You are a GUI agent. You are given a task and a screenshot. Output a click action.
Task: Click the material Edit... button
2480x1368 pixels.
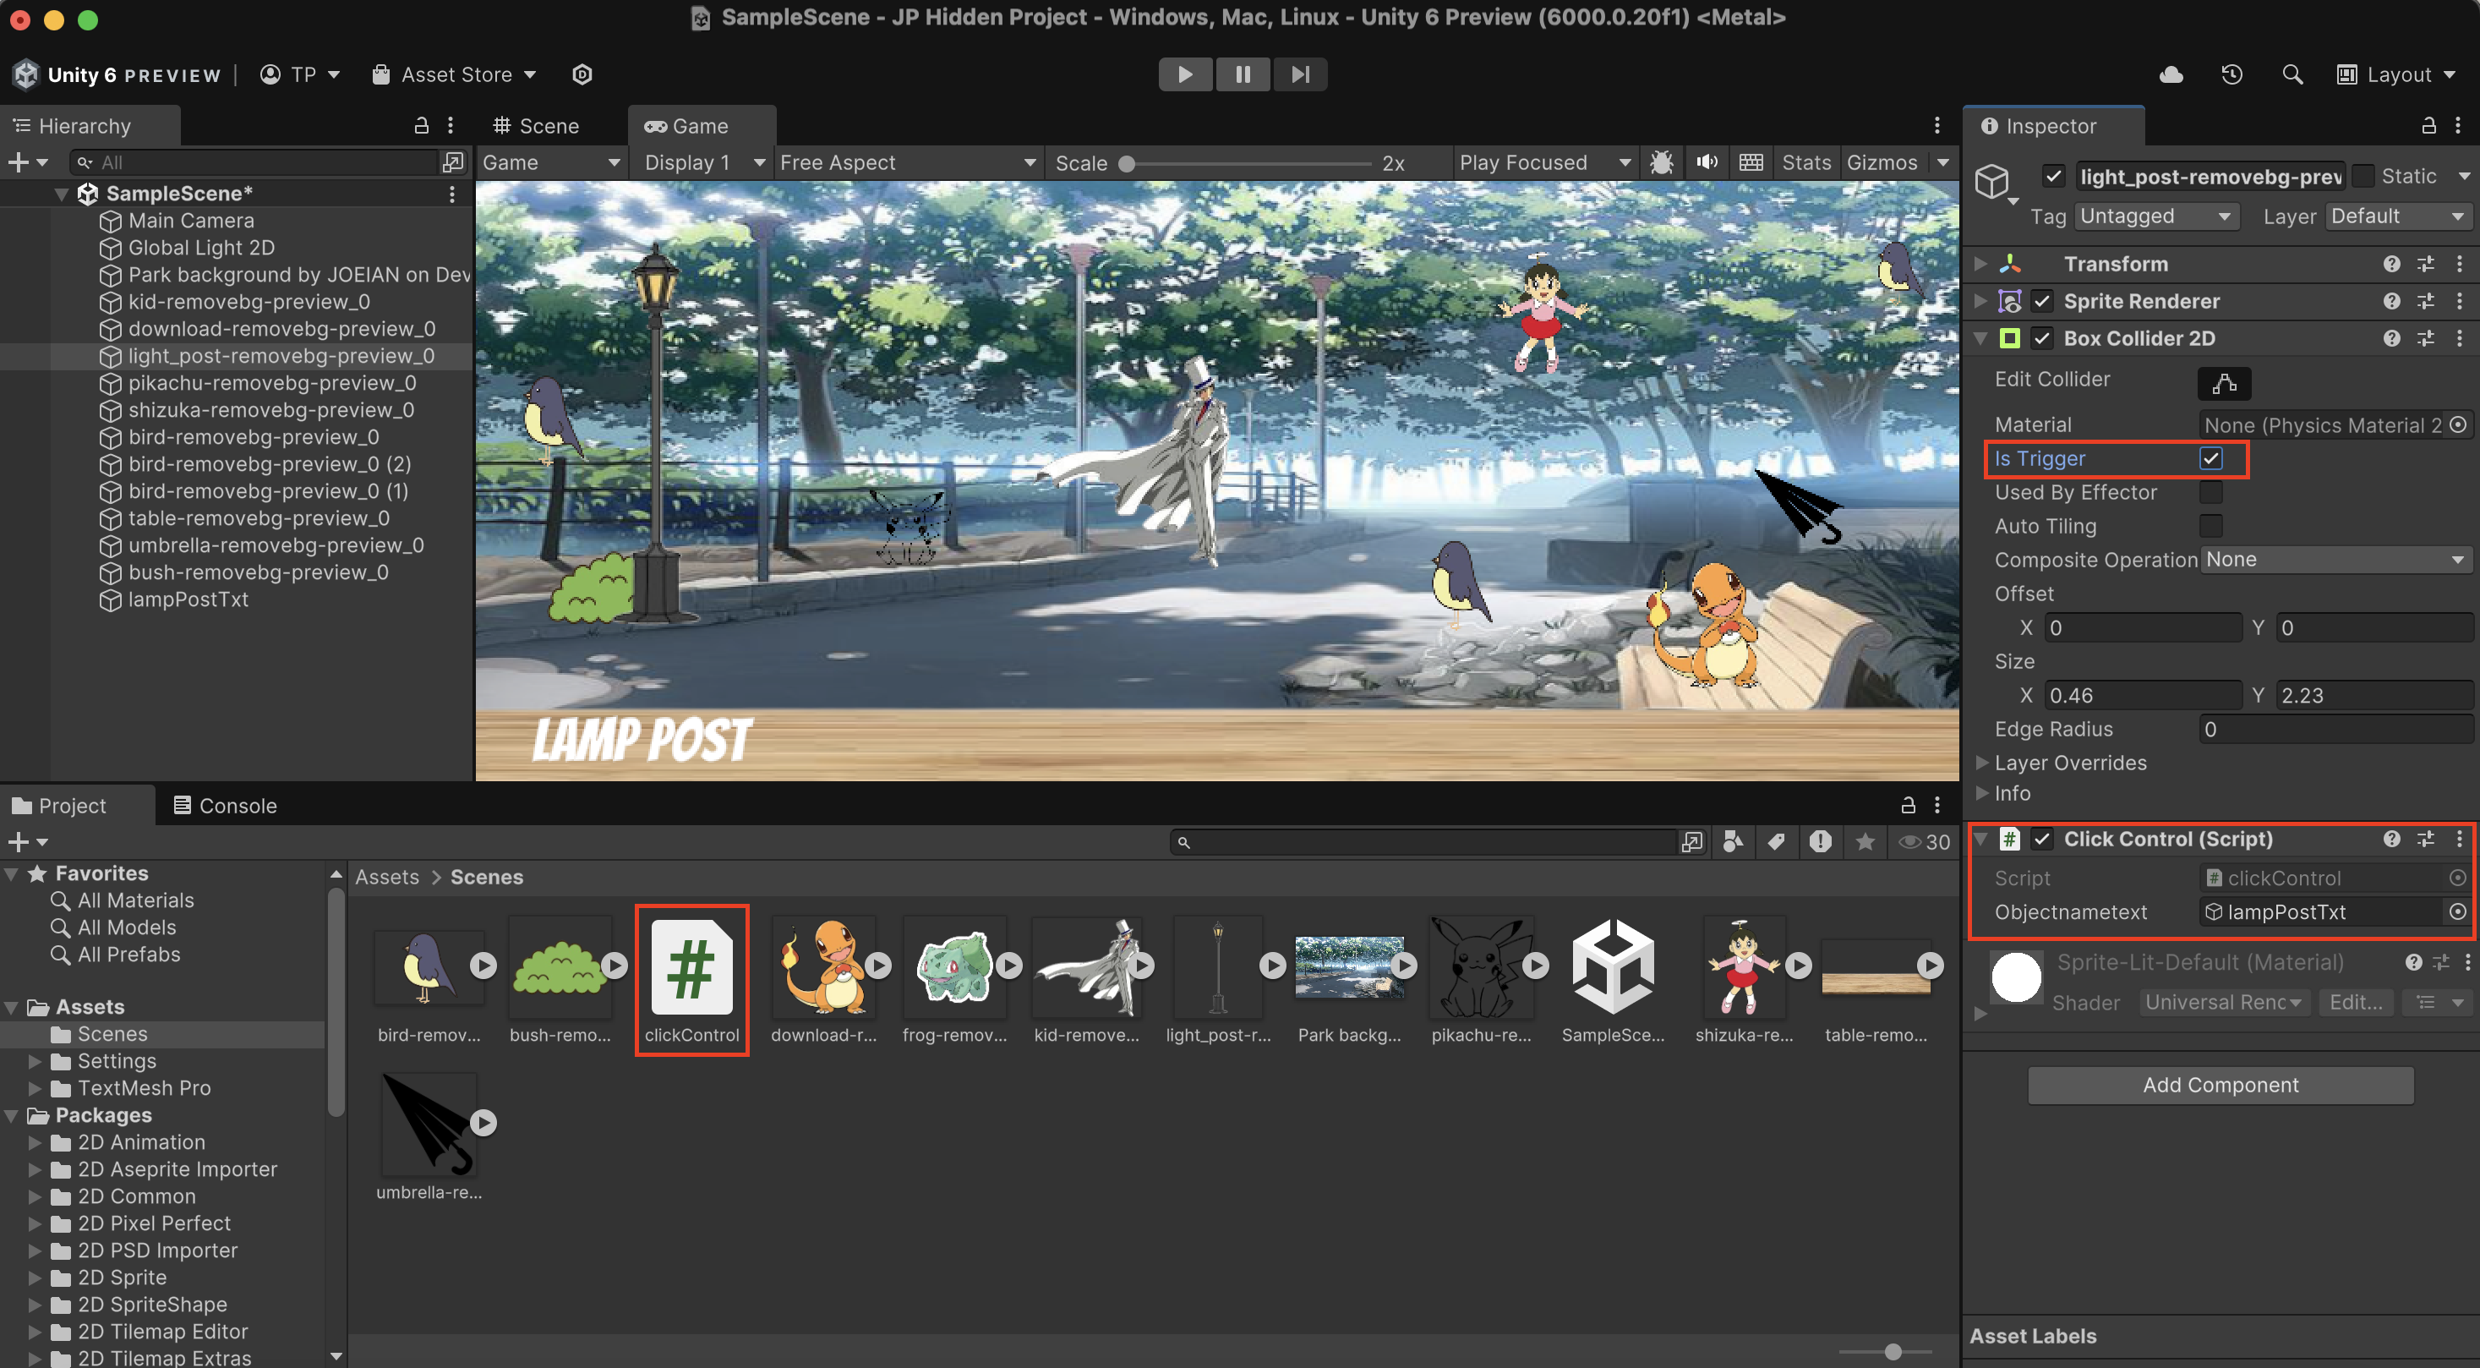pos(2355,1002)
